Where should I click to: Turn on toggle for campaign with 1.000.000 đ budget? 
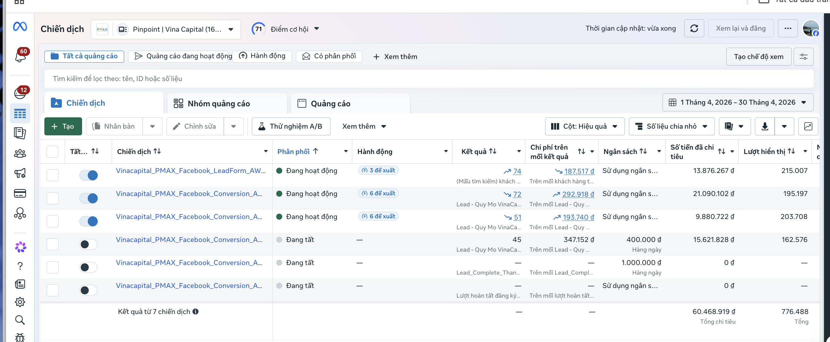coord(88,267)
